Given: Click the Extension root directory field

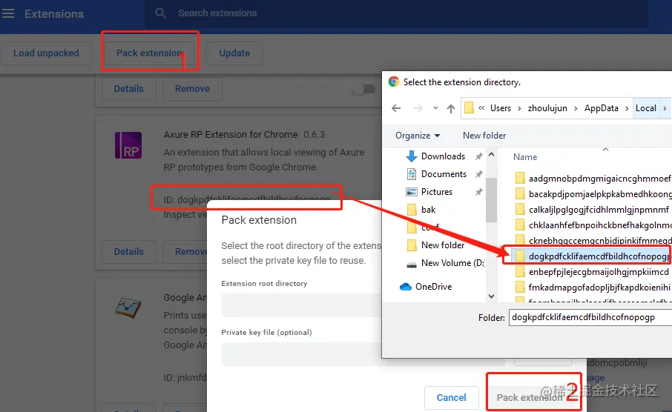Looking at the screenshot, I should pyautogui.click(x=302, y=305).
